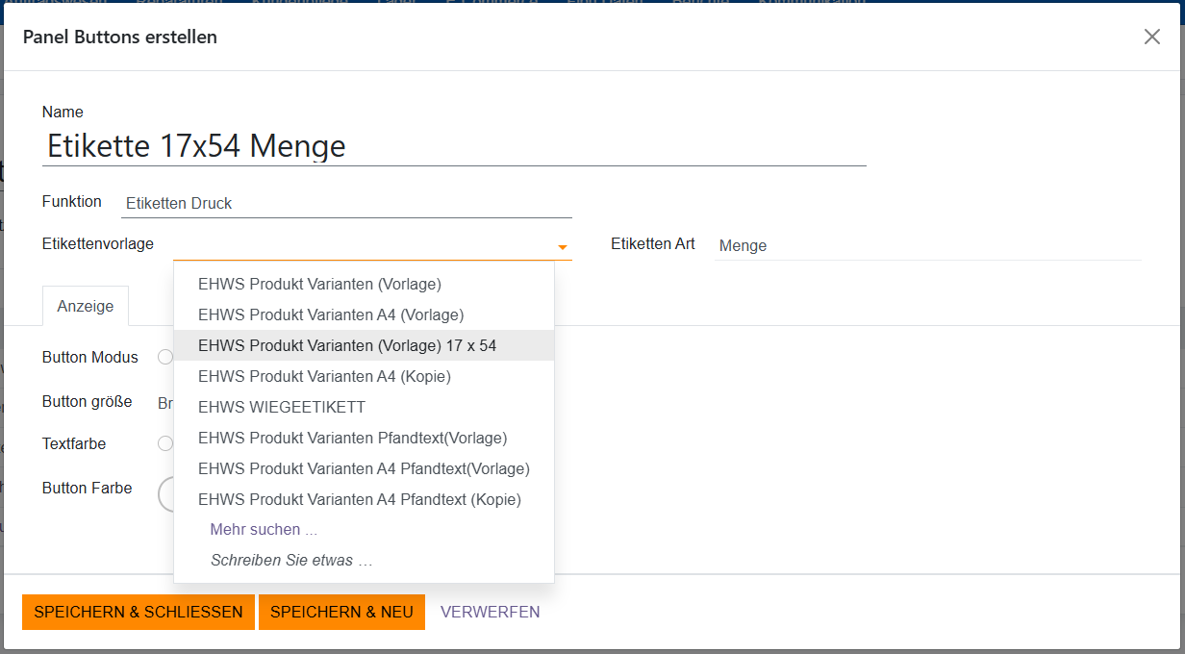
Task: Choose EHWS Produkt Varianten Pfandtext(Vorlage)
Action: (x=352, y=438)
